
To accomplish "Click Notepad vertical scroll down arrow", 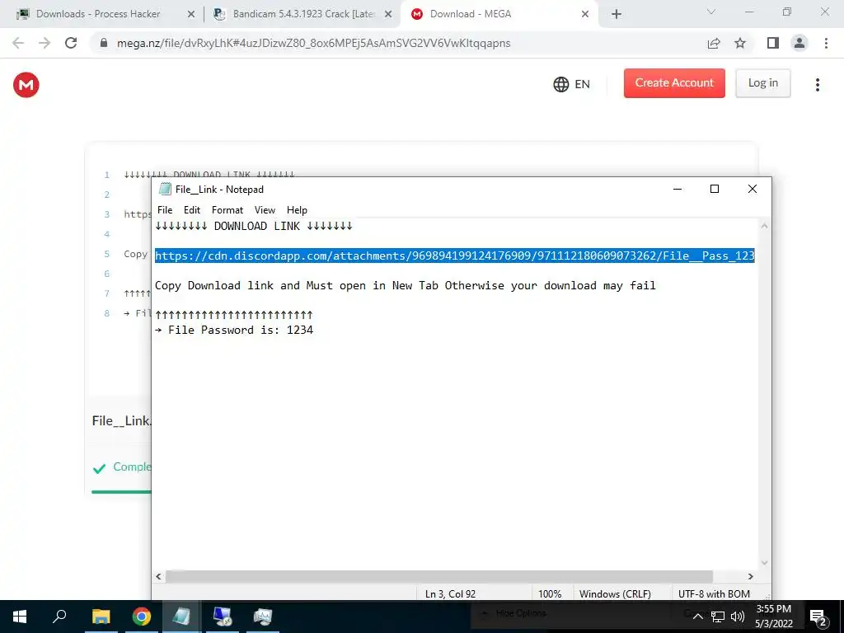I will (764, 563).
